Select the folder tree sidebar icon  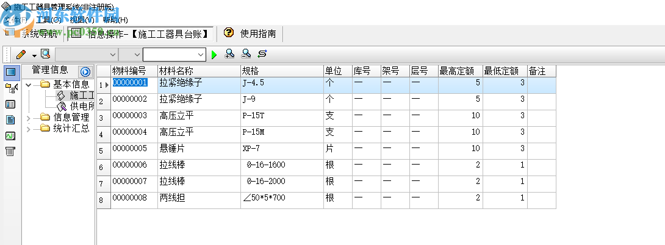pyautogui.click(x=12, y=88)
